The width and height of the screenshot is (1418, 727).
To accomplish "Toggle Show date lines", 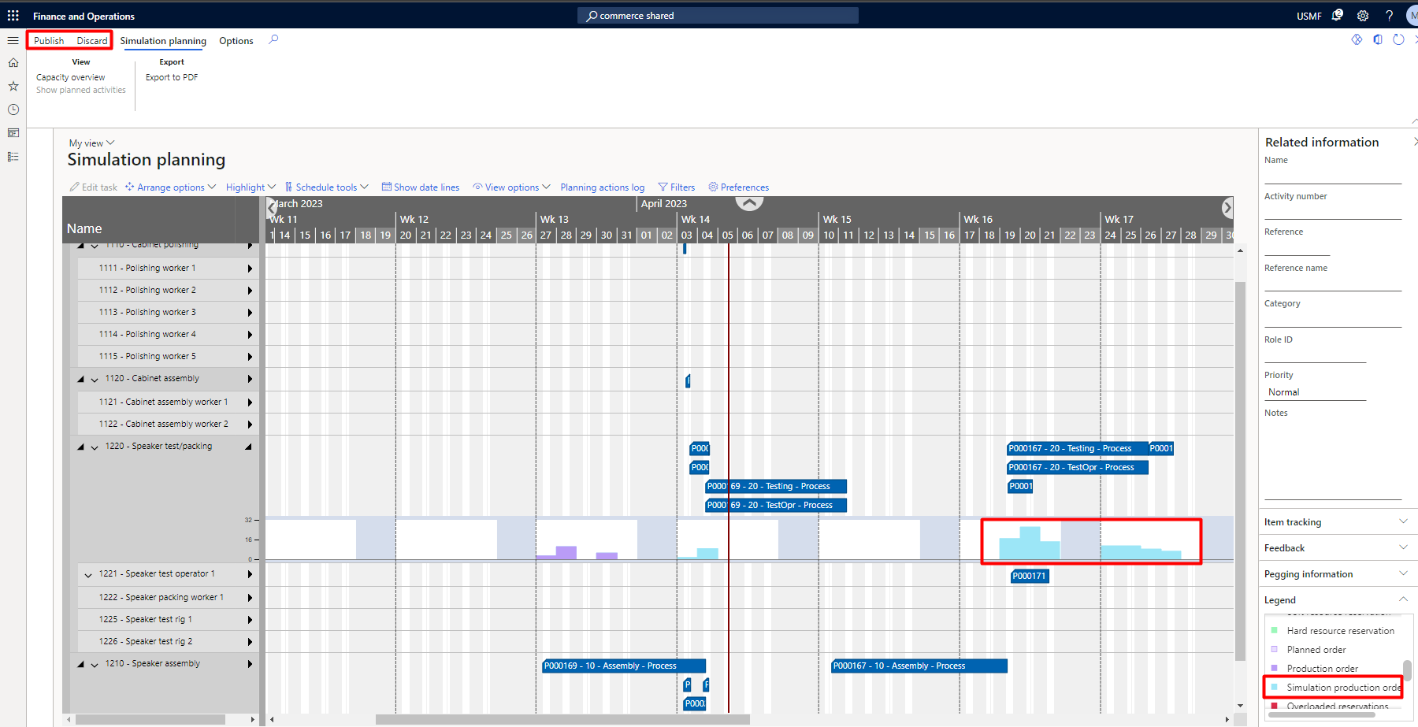I will [421, 187].
